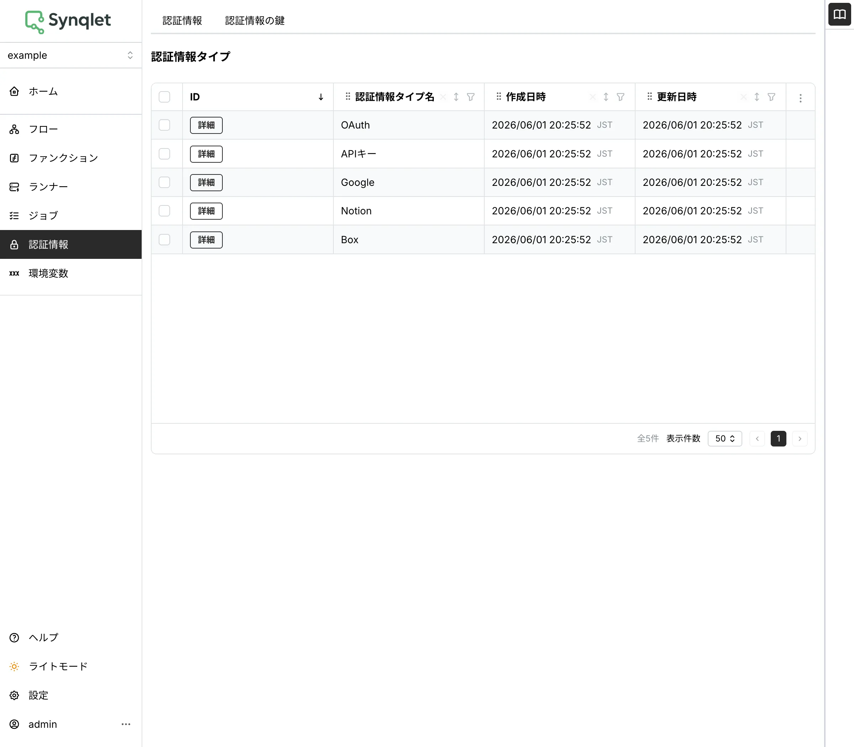Click the job list icon
The height and width of the screenshot is (747, 854).
pos(14,215)
